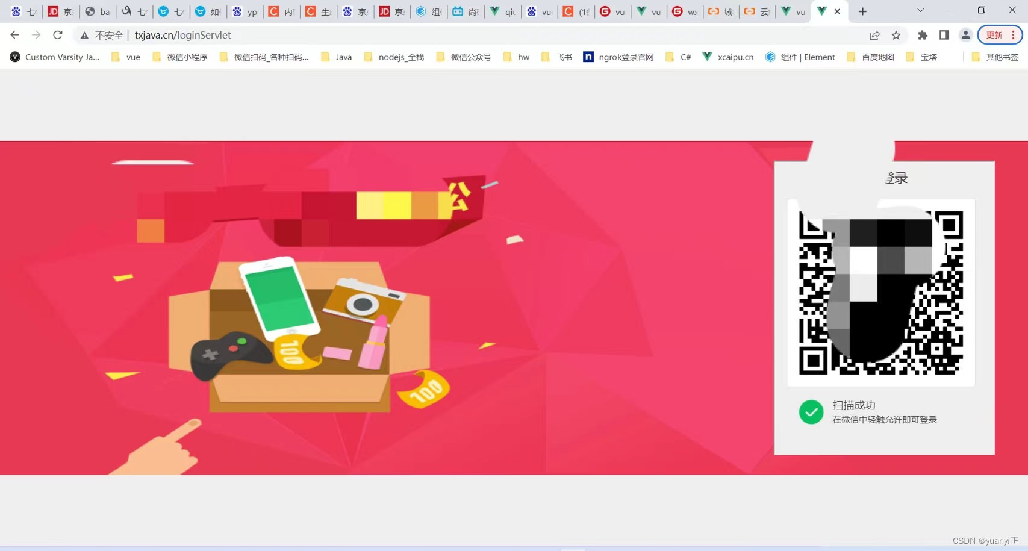Image resolution: width=1028 pixels, height=551 pixels.
Task: Switch to the 'qiu' tab
Action: tap(503, 11)
